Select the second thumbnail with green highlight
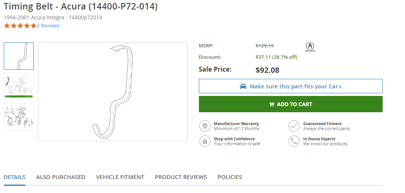 pos(19,86)
